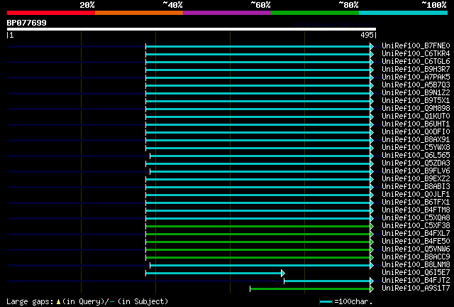The image size is (454, 307).
Task: Click the UniRef100_B7FNE0 hit label
Action: click(416, 46)
